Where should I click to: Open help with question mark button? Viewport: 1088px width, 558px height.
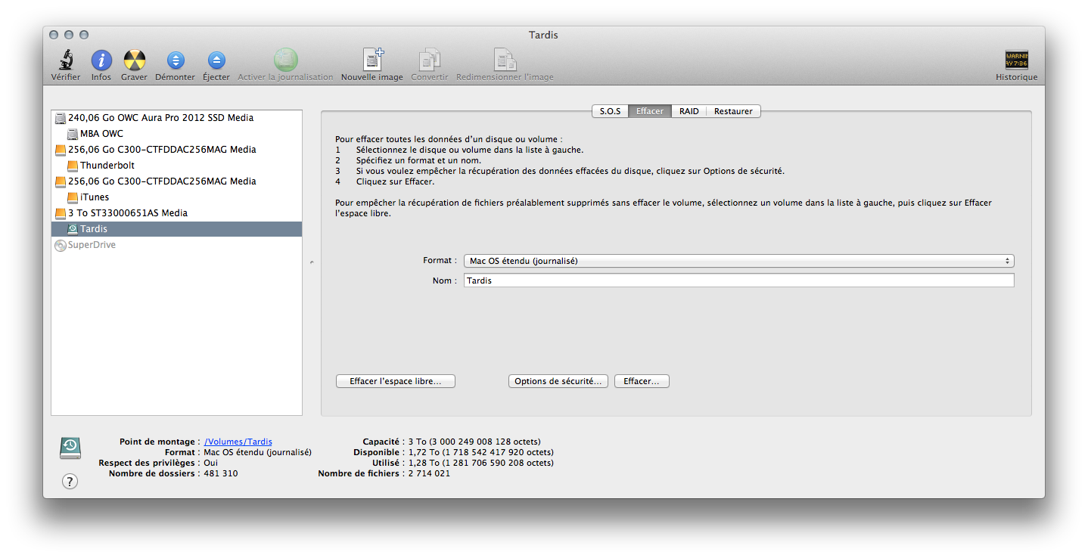tap(70, 481)
